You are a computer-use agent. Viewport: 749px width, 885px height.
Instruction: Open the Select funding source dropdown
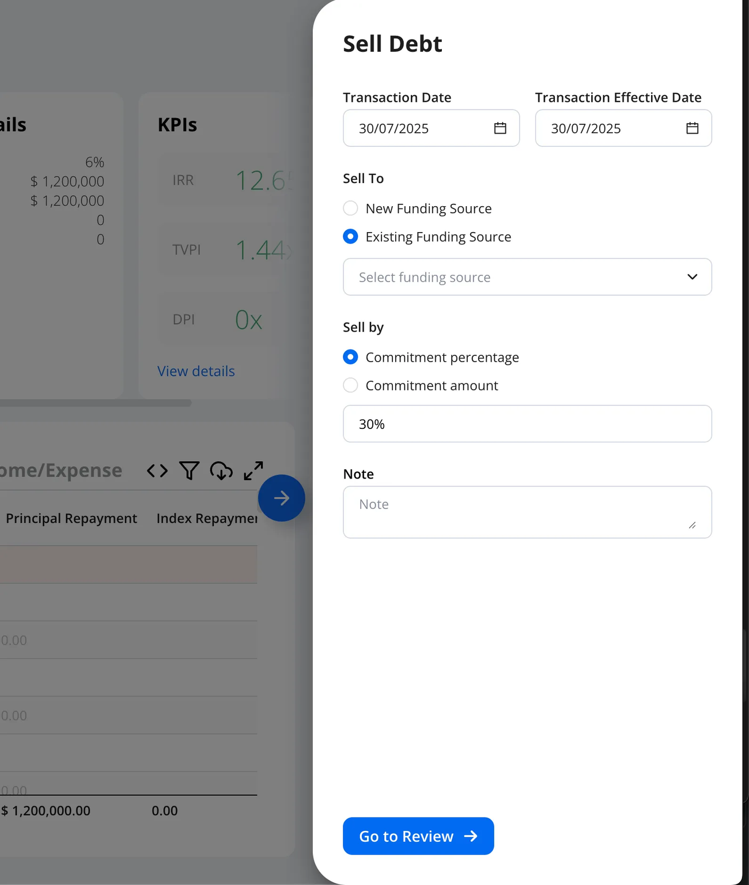[527, 277]
